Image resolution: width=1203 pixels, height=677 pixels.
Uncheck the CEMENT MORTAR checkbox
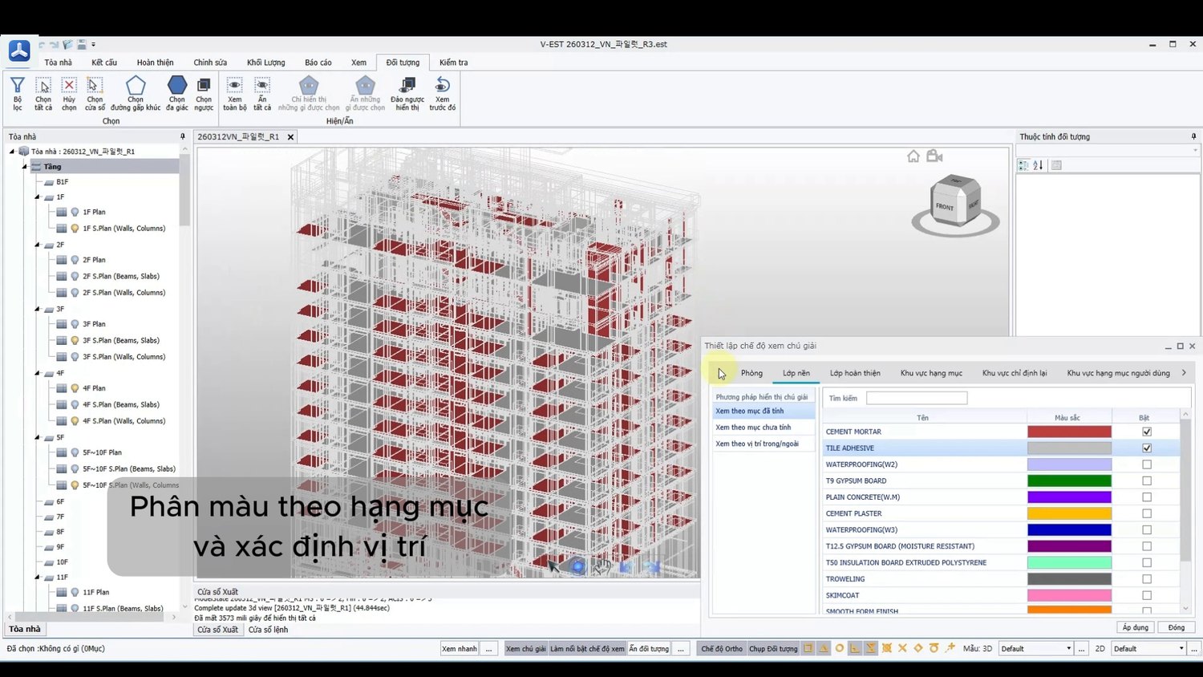click(1147, 432)
